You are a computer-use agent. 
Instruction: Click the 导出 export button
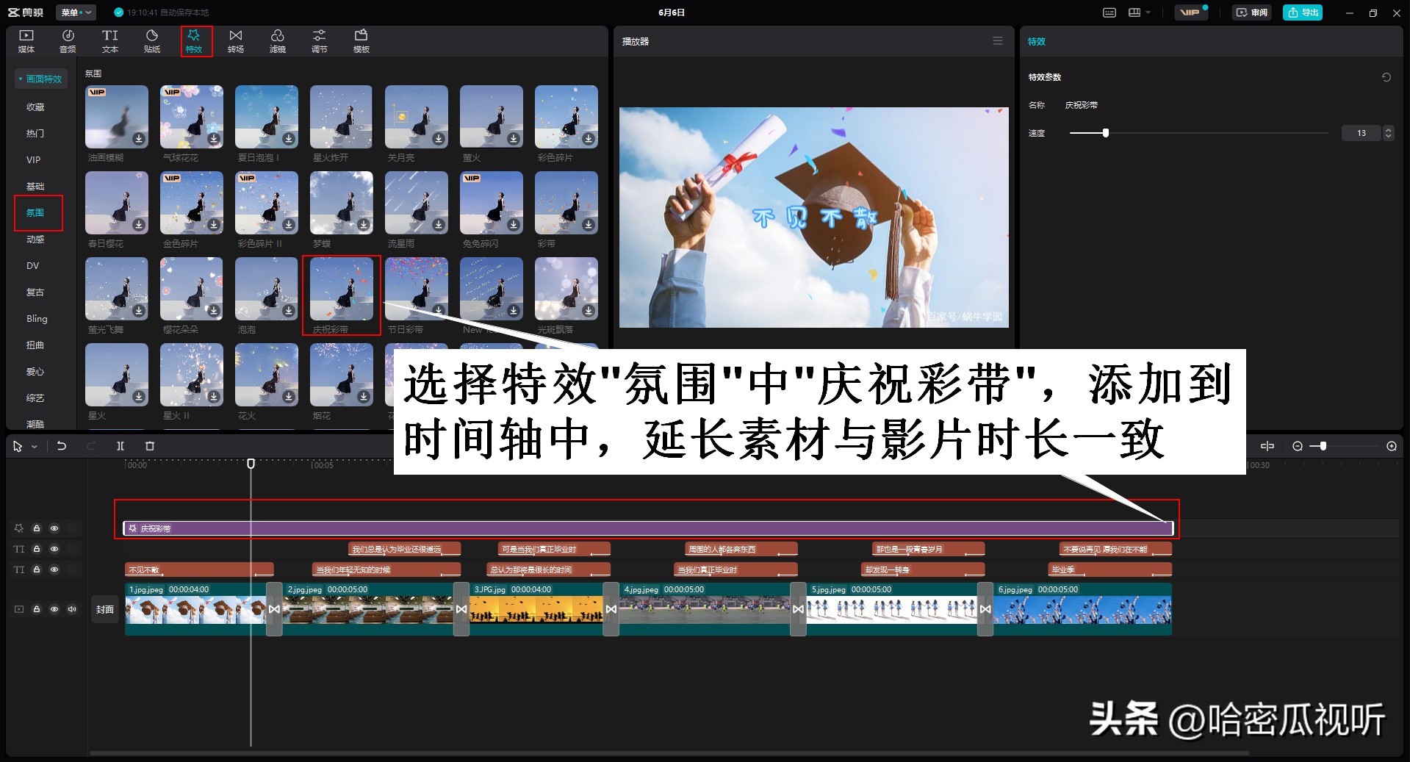coord(1302,12)
